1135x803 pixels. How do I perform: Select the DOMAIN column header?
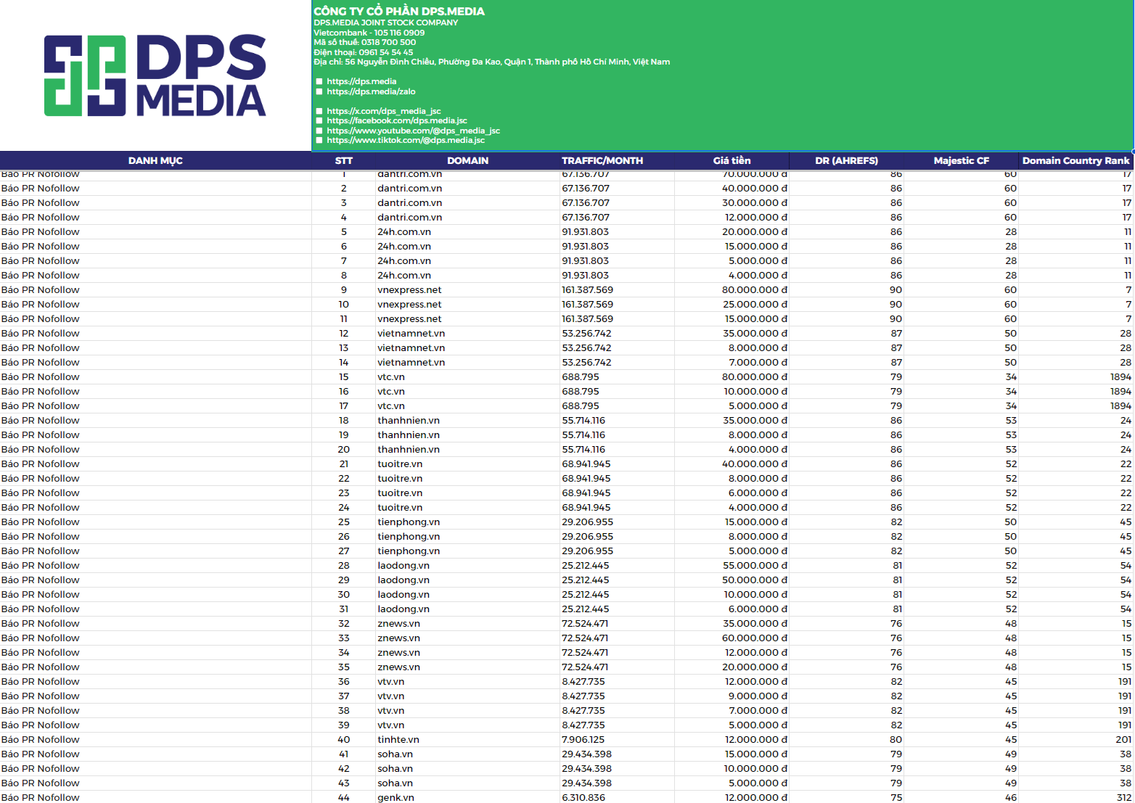[468, 160]
